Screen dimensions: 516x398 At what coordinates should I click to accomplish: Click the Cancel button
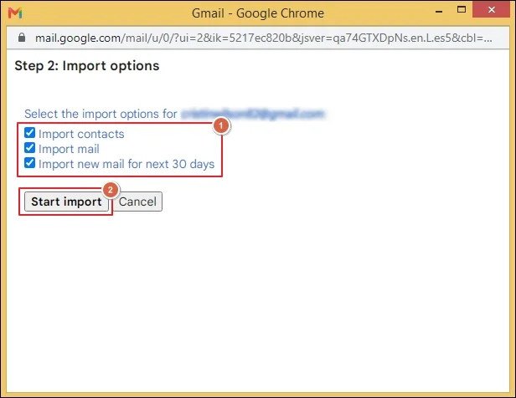point(137,202)
